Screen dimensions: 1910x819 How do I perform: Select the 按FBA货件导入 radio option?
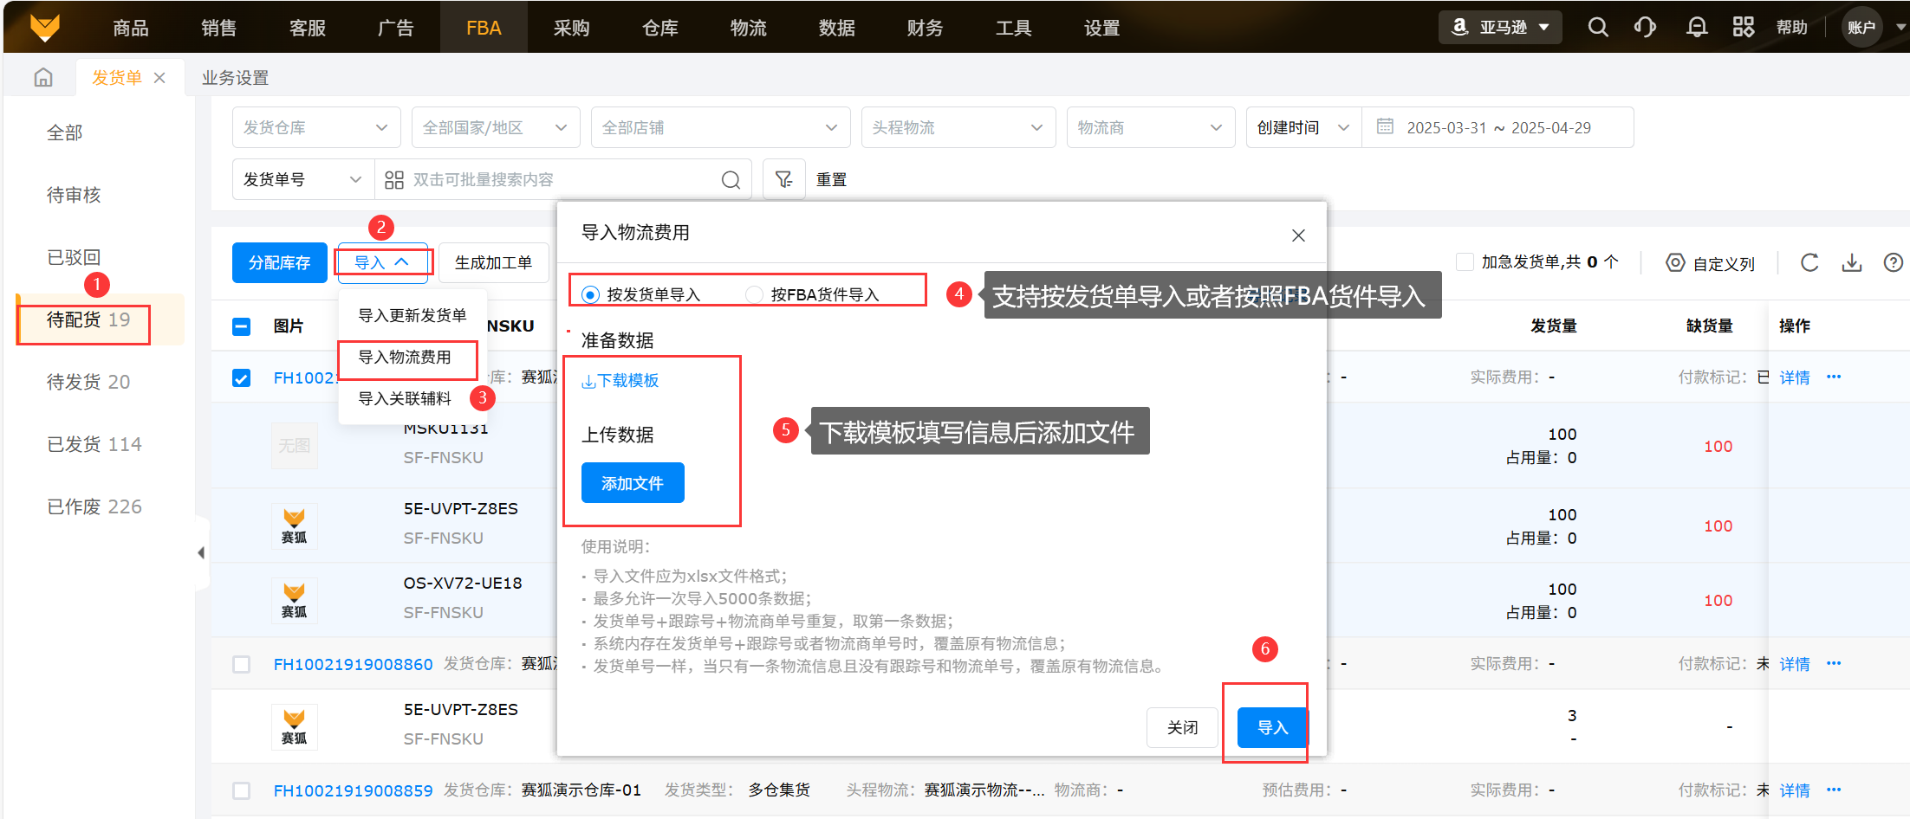point(755,295)
